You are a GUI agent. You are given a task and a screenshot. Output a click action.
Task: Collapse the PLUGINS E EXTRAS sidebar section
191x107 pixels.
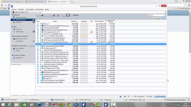(12, 55)
